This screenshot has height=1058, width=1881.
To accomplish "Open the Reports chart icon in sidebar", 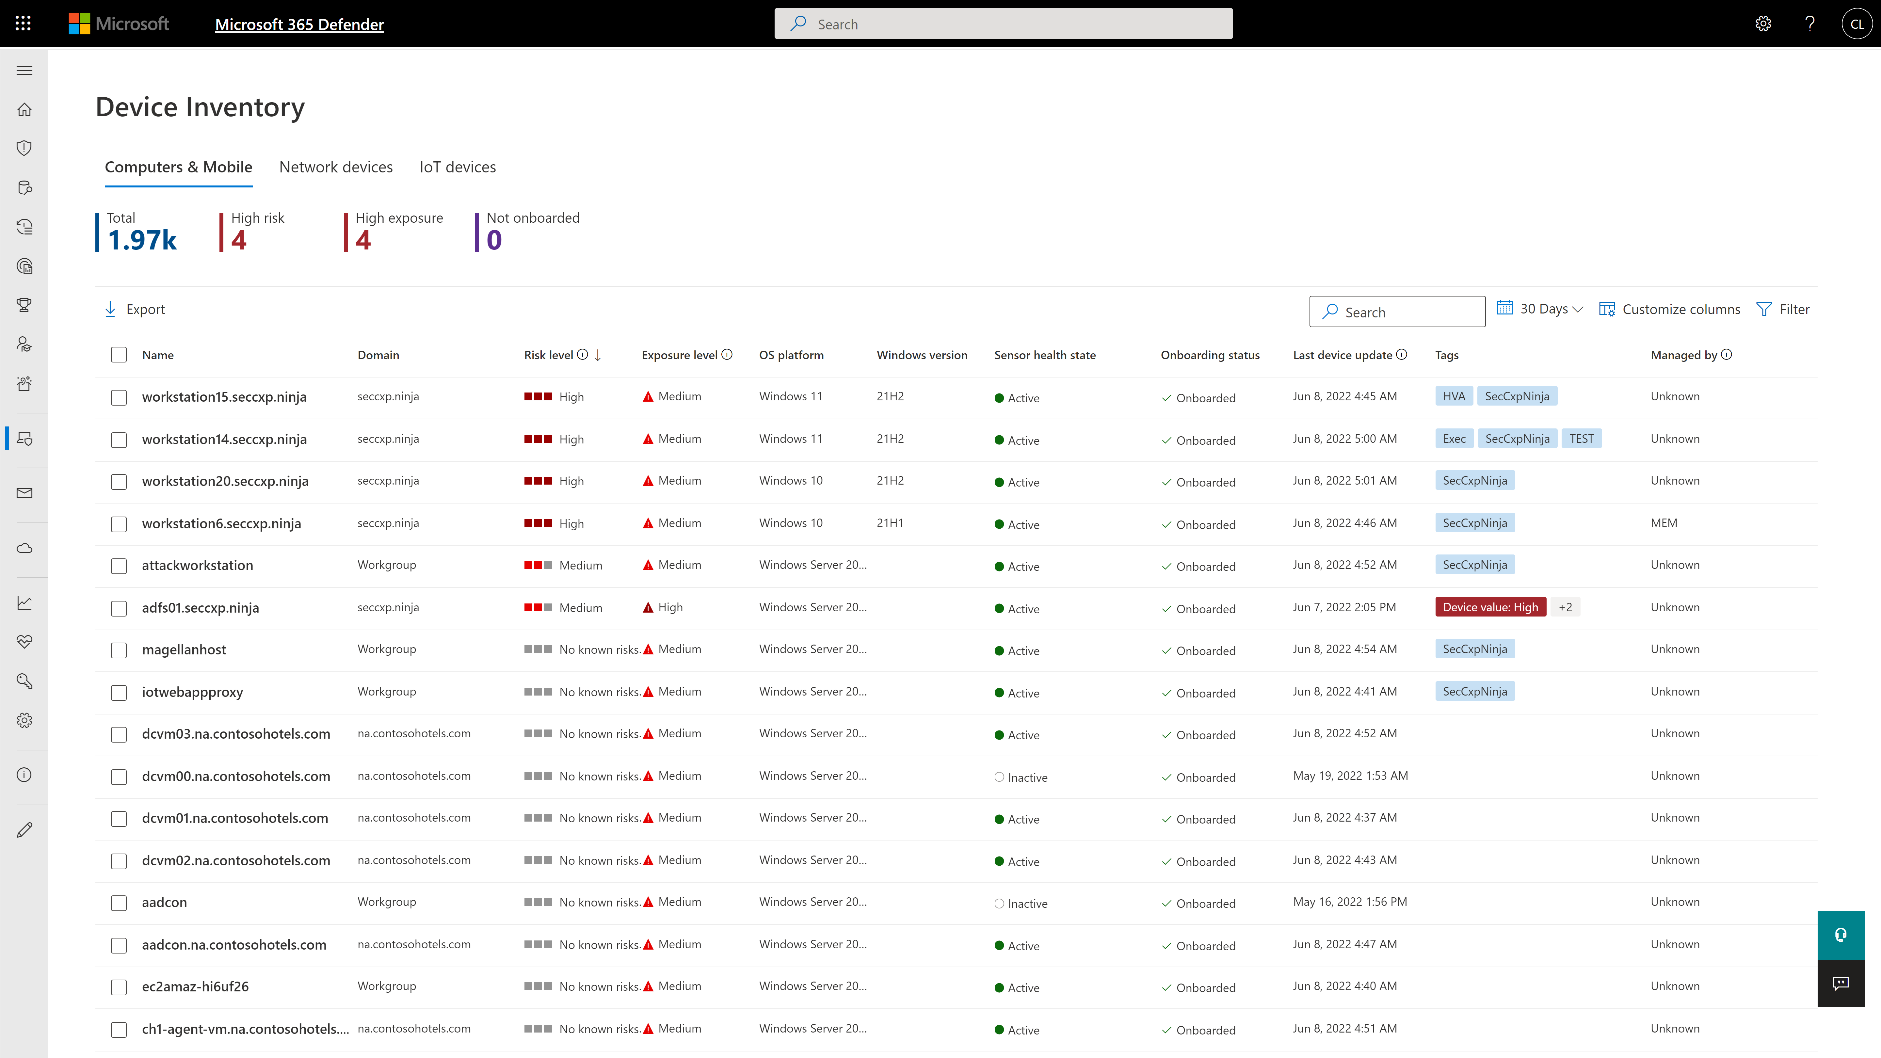I will tap(24, 602).
